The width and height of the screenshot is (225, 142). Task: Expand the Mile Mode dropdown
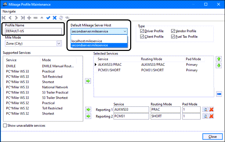pos(59,44)
